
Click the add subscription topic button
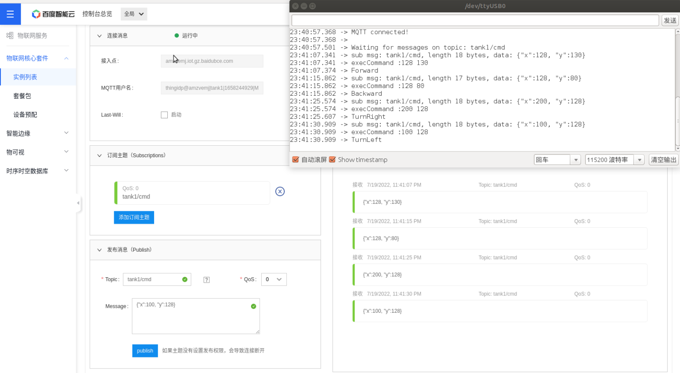tap(134, 217)
